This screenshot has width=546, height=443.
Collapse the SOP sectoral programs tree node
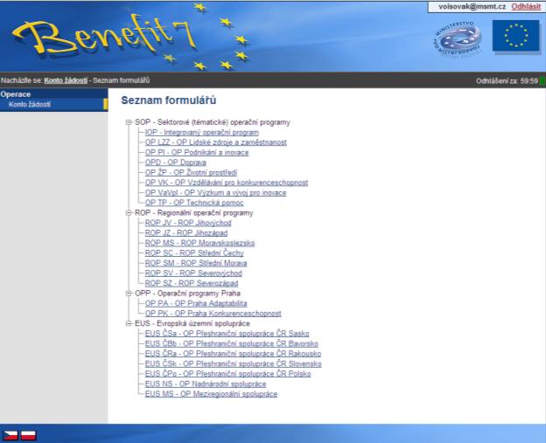[x=129, y=122]
